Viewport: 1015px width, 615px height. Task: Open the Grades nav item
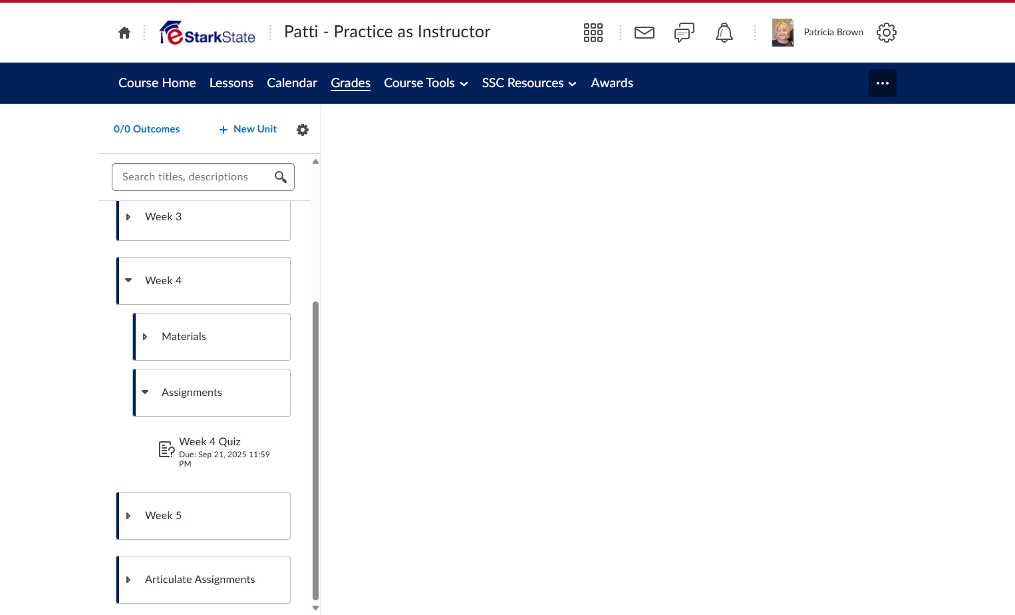pos(351,83)
